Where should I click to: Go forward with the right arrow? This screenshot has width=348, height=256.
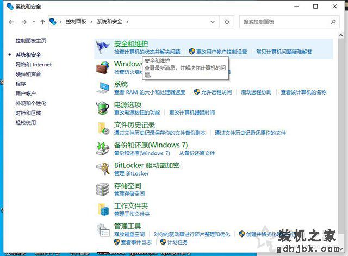click(24, 22)
